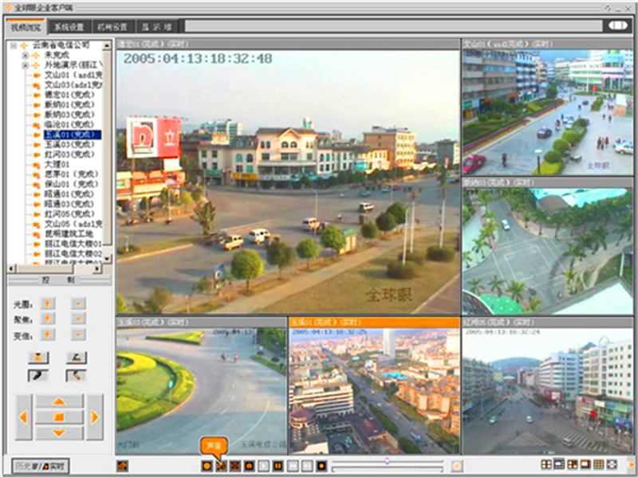Select the first grid layout icon

[x=546, y=465]
